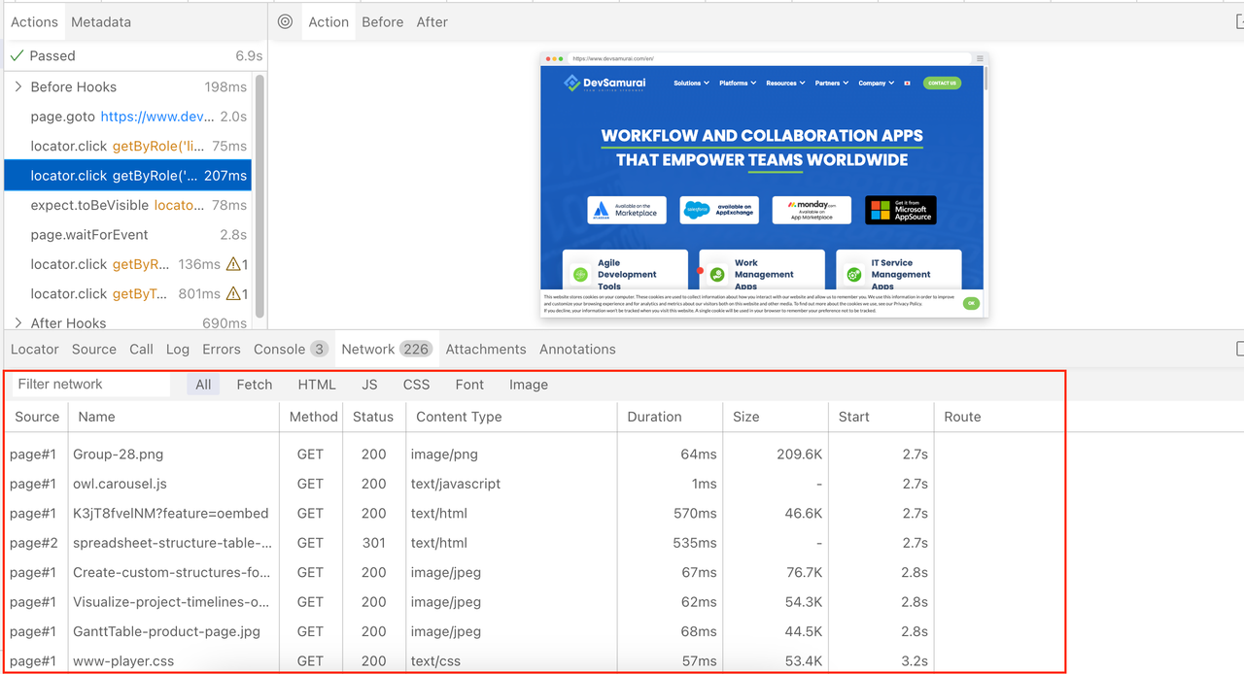Open Partners dropdown in page snapshot

pos(832,84)
